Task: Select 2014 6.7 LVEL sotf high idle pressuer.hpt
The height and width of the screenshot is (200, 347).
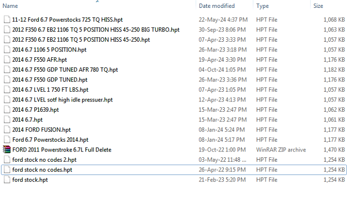Action: pyautogui.click(x=62, y=100)
